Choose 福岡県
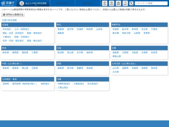 coord(125,68)
